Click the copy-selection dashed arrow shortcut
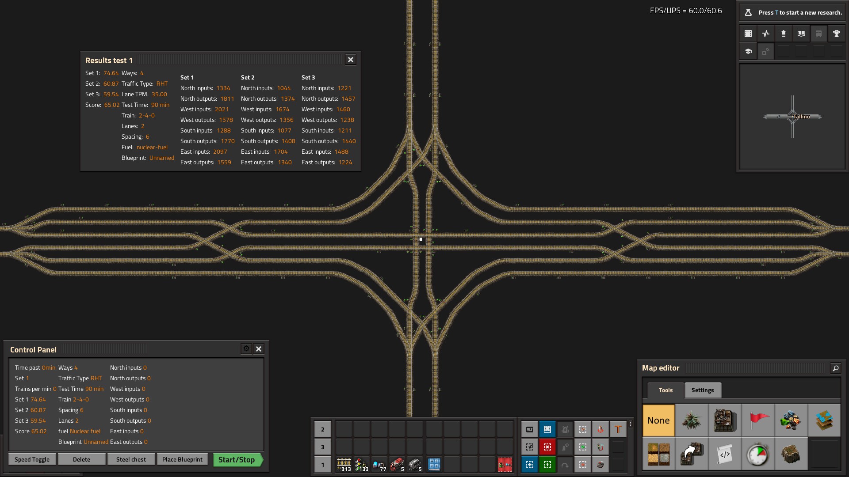 pyautogui.click(x=530, y=447)
